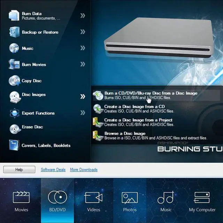
Task: Expand the Burn Movies submenu arrow
Action: coord(83,64)
